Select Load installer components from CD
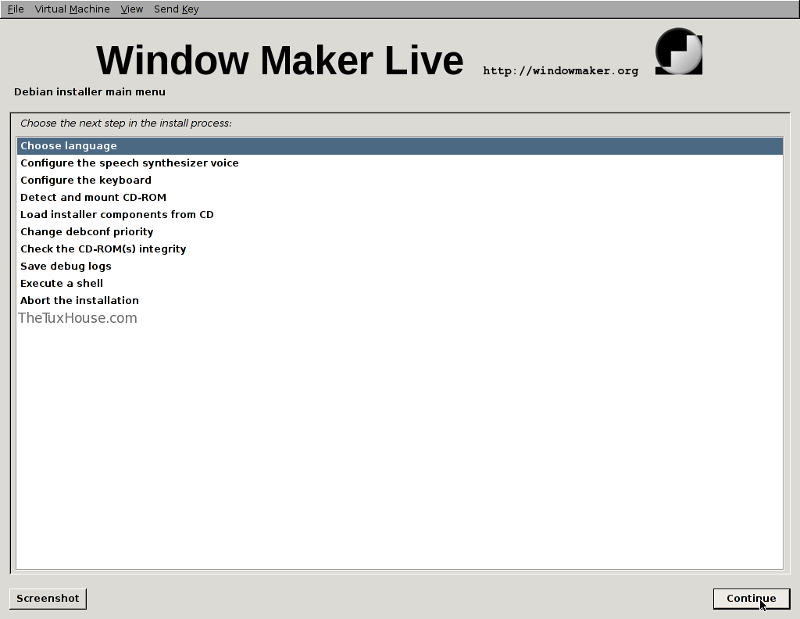The image size is (800, 619). [x=400, y=215]
